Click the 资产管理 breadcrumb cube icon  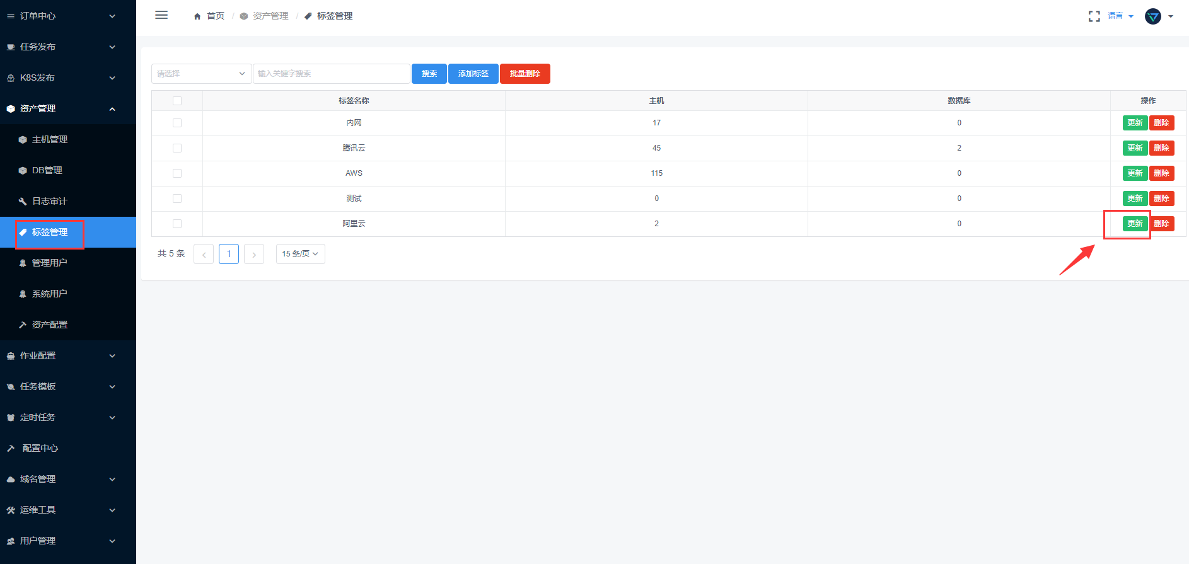click(x=244, y=16)
